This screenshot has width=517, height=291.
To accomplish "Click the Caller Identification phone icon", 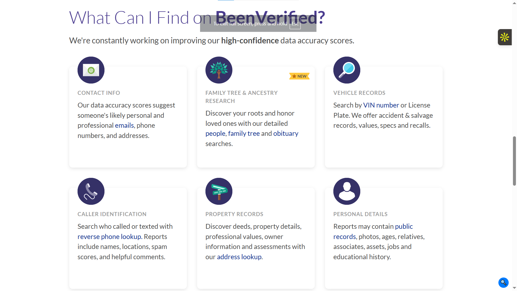I will point(91,191).
